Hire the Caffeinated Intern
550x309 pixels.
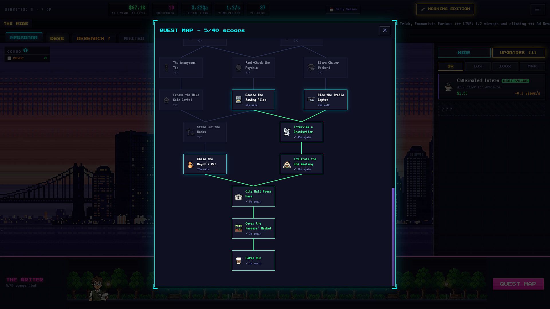point(492,87)
